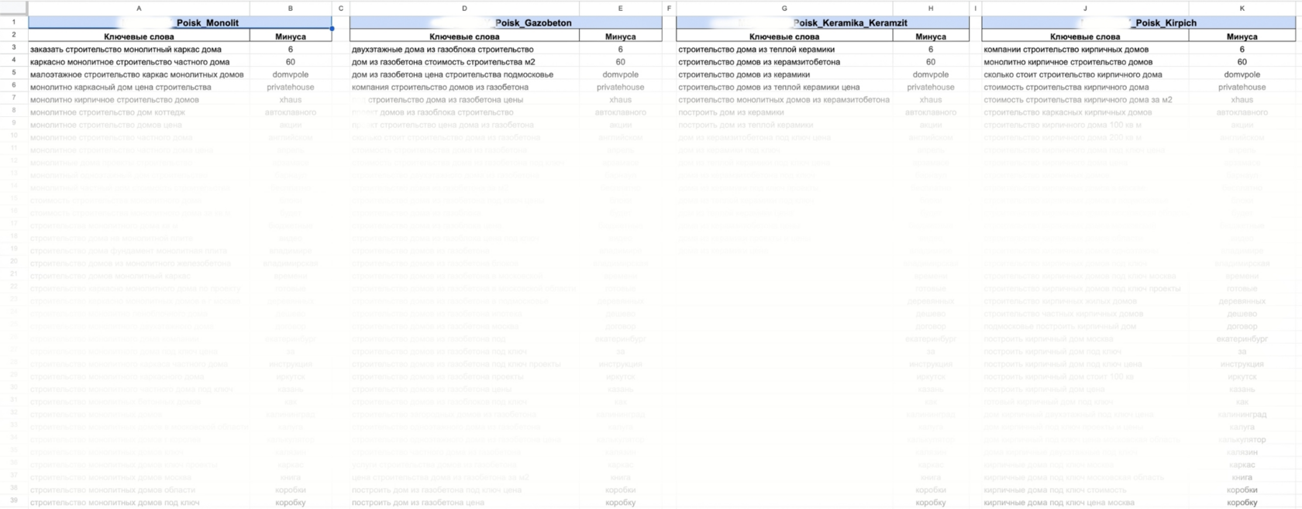This screenshot has width=1302, height=509.
Task: Select column J header
Action: 1085,8
